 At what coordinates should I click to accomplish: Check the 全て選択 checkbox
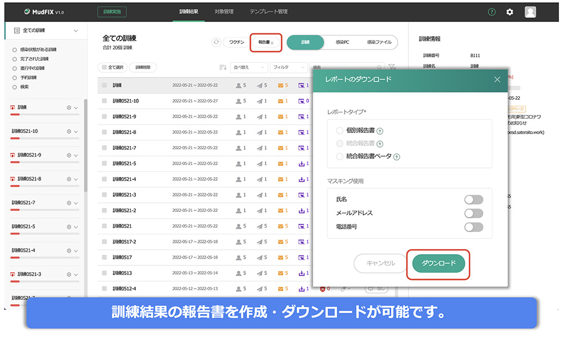pyautogui.click(x=104, y=67)
